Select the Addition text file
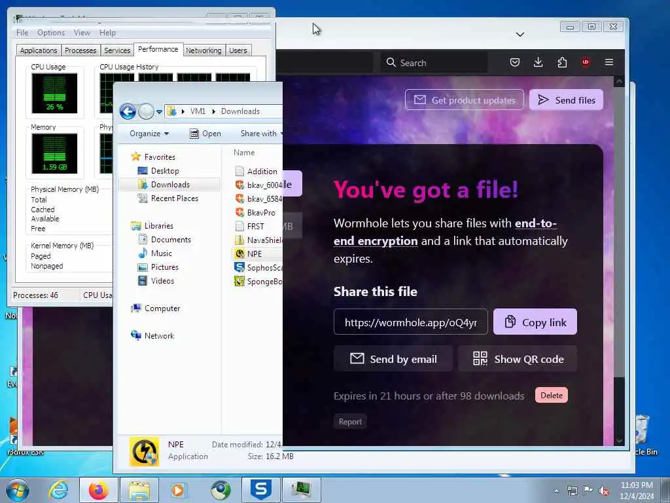 pyautogui.click(x=256, y=171)
